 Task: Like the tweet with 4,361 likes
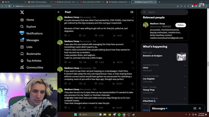click(95, 108)
